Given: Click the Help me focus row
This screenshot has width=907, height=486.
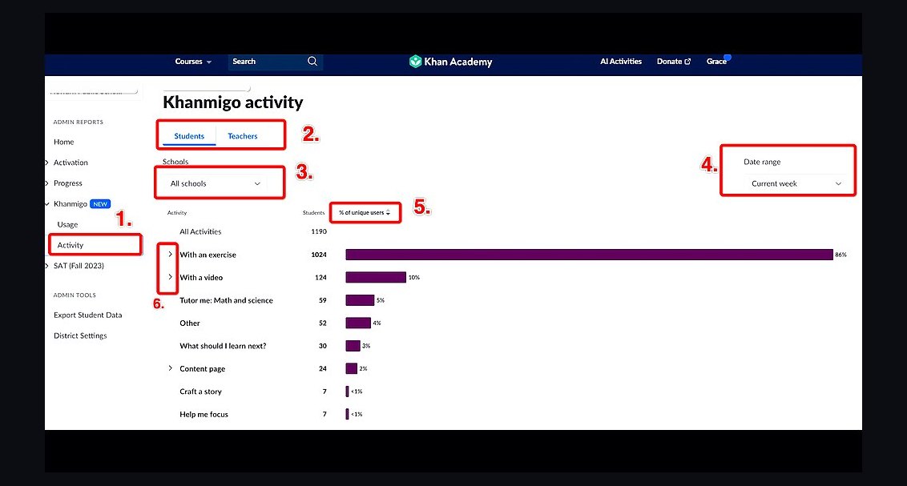Looking at the screenshot, I should [204, 415].
